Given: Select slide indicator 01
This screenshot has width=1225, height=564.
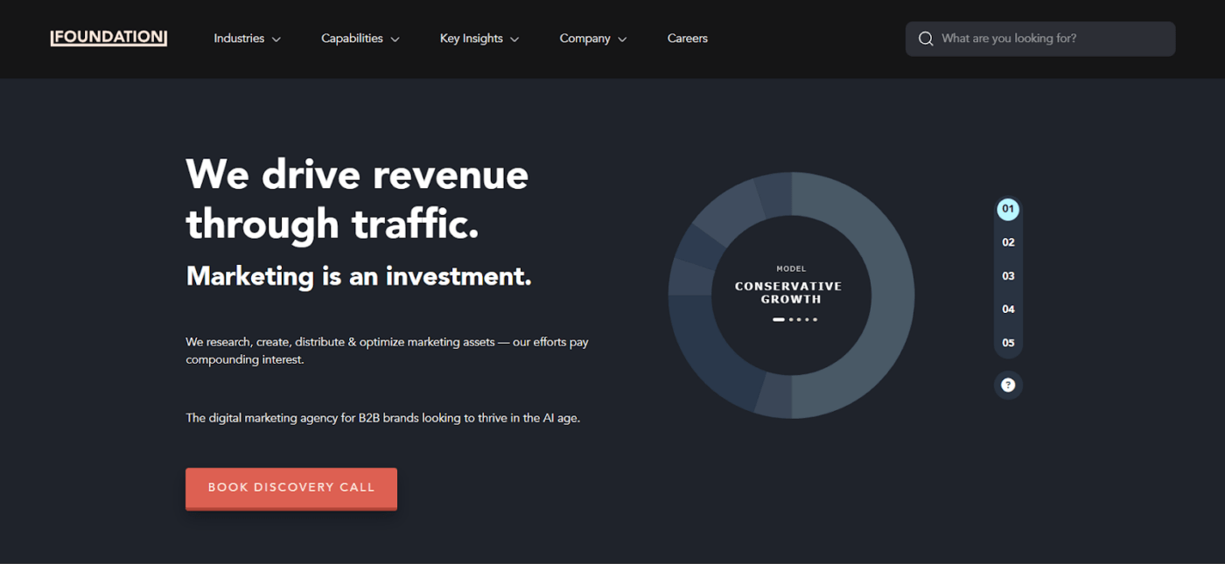Looking at the screenshot, I should coord(1008,209).
